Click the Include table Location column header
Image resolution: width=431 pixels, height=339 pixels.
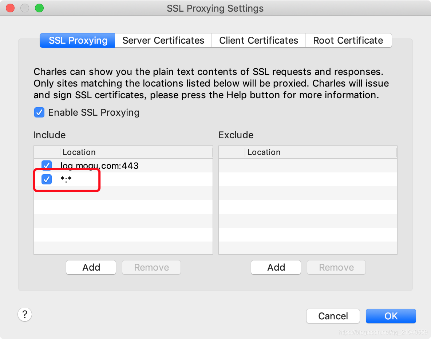click(x=136, y=152)
